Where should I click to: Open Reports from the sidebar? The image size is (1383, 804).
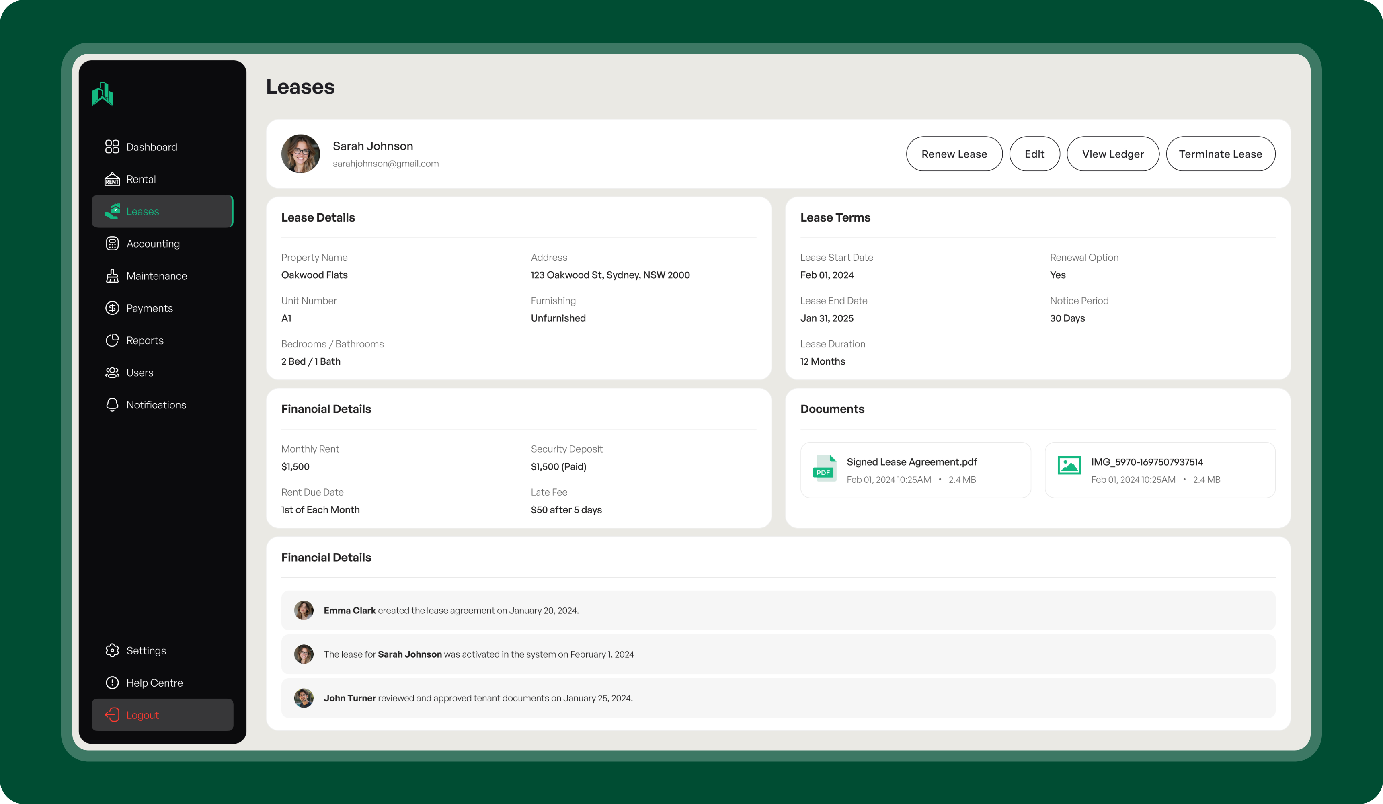(x=162, y=340)
